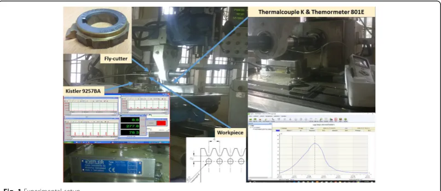This screenshot has height=191, width=441.
Task: Click the phone handset icon in logger toolbar
Action: click(x=273, y=119)
